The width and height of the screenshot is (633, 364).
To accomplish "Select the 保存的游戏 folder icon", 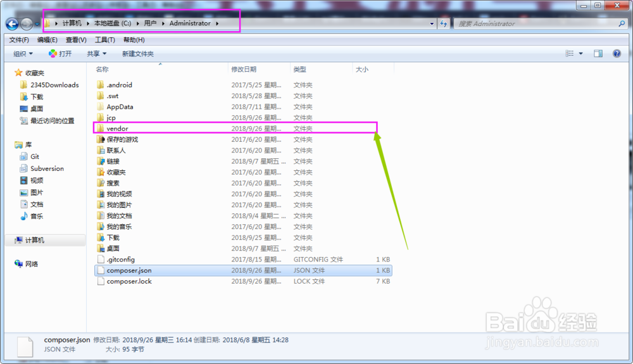I will pos(101,139).
